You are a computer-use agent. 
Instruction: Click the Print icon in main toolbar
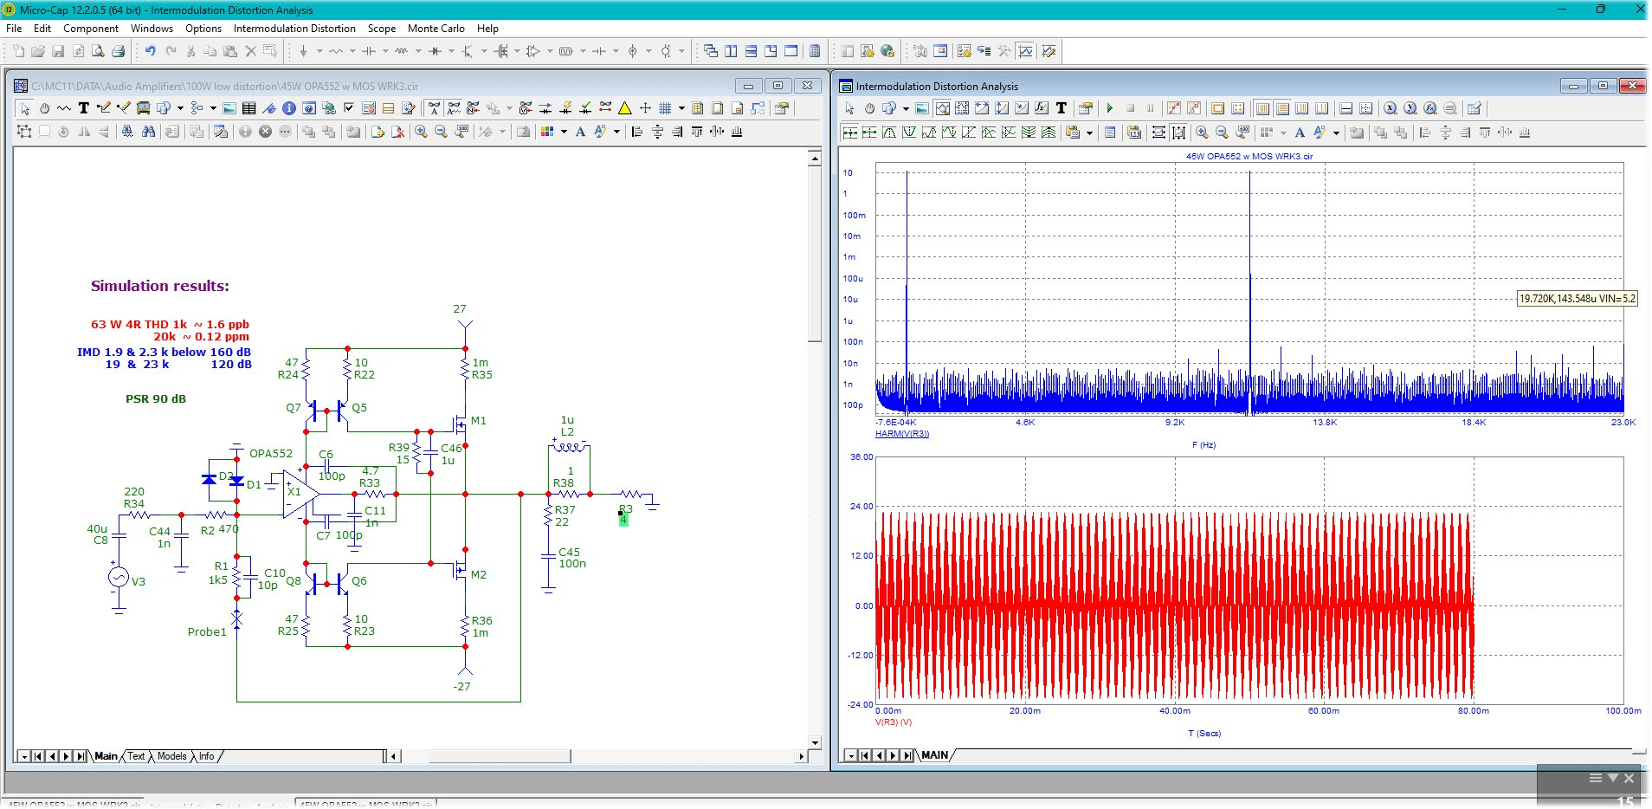click(x=119, y=51)
